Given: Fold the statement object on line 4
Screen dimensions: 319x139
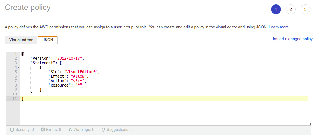Looking at the screenshot, I should tap(18, 67).
